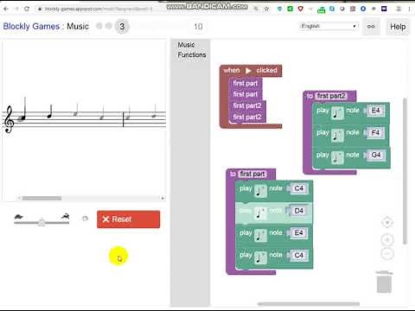Change duration icon on F4 block
The image size is (415, 311).
(337, 135)
